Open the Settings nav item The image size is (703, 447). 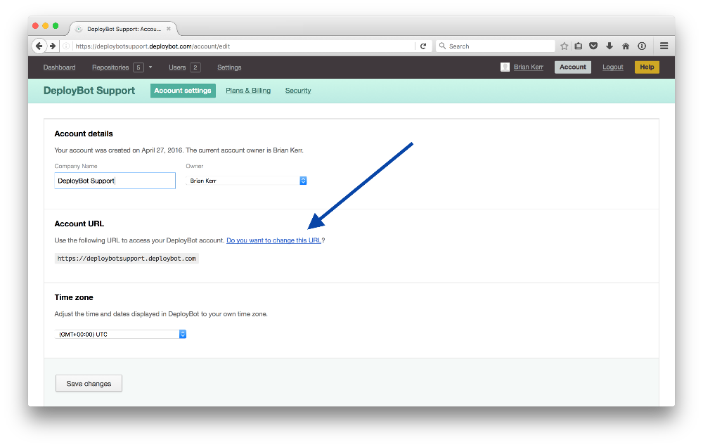[x=229, y=67]
